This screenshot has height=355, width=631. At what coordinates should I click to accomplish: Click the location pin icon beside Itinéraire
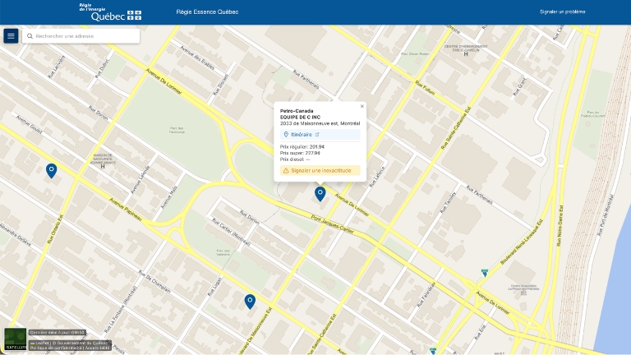pos(286,135)
